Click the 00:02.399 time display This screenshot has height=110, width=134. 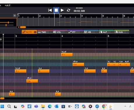click(x=79, y=11)
